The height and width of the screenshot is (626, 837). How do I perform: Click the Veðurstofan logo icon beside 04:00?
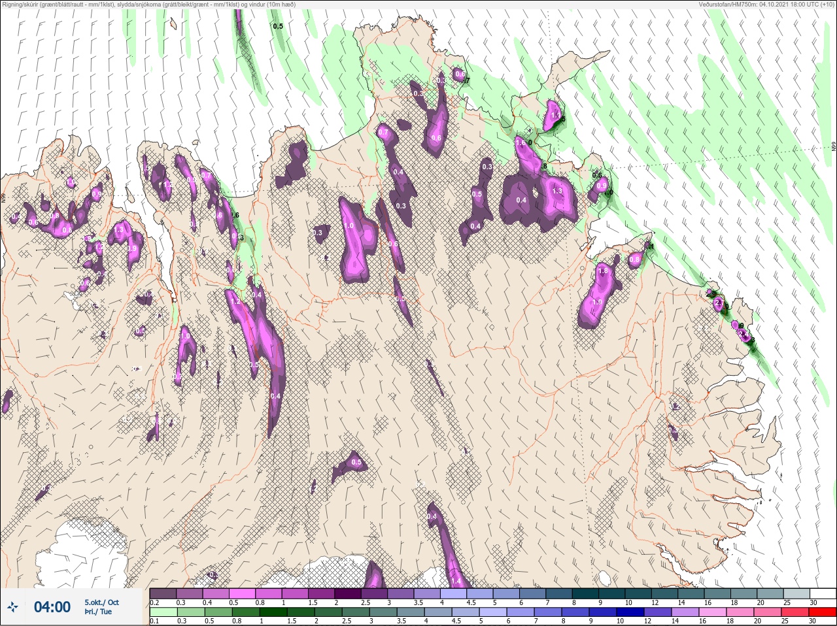pos(12,608)
